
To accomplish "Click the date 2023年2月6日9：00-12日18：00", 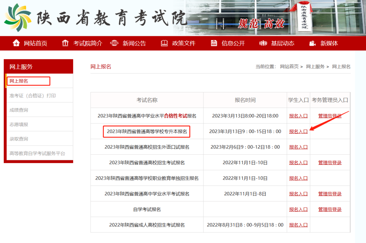I will click(245, 147).
